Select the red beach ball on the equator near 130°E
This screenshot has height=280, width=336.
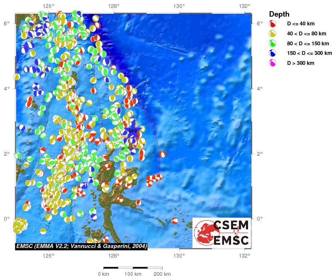click(175, 221)
